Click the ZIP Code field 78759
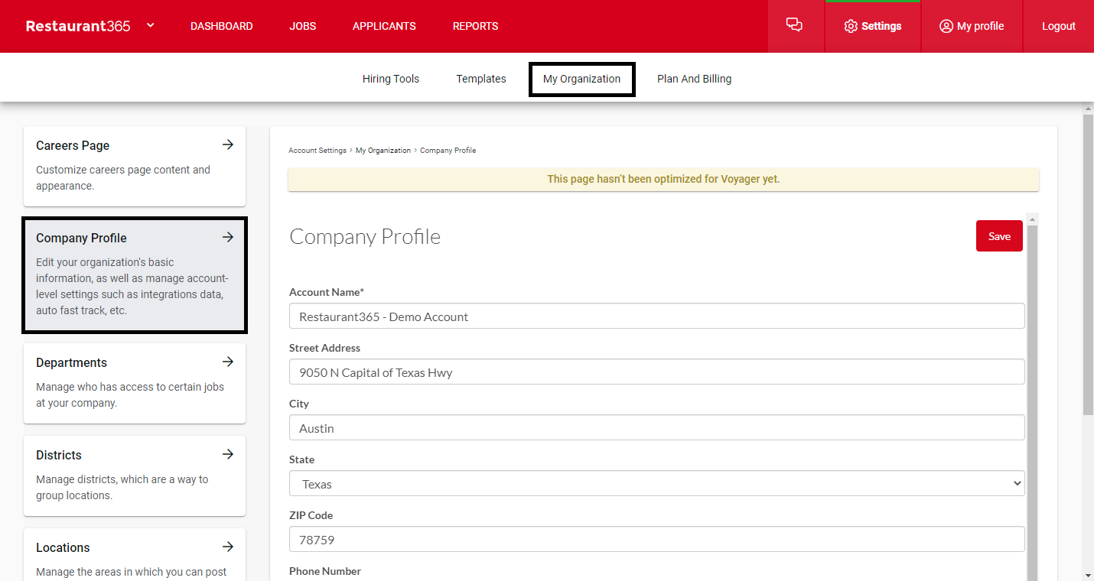Screen dimensions: 1094x581 pos(656,540)
